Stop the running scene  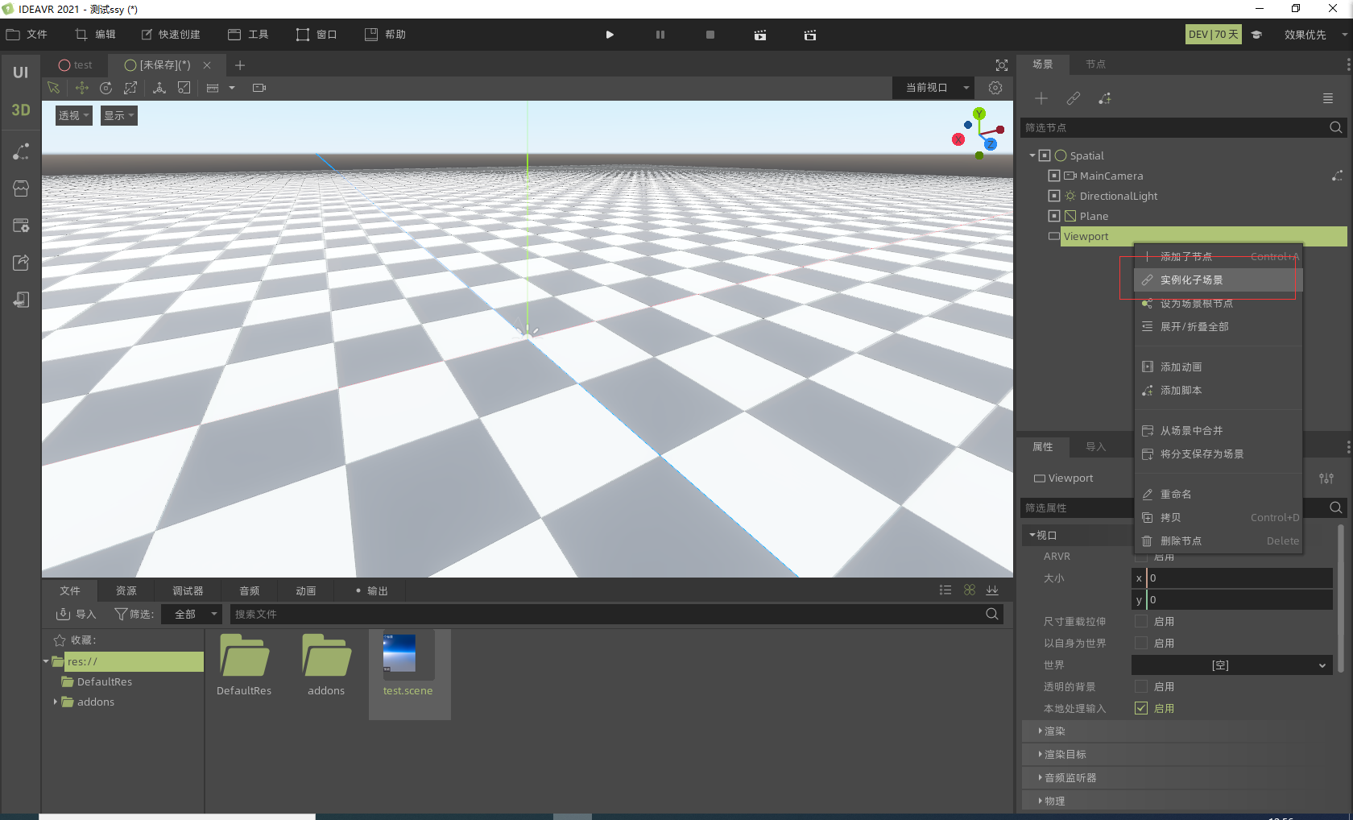(710, 35)
